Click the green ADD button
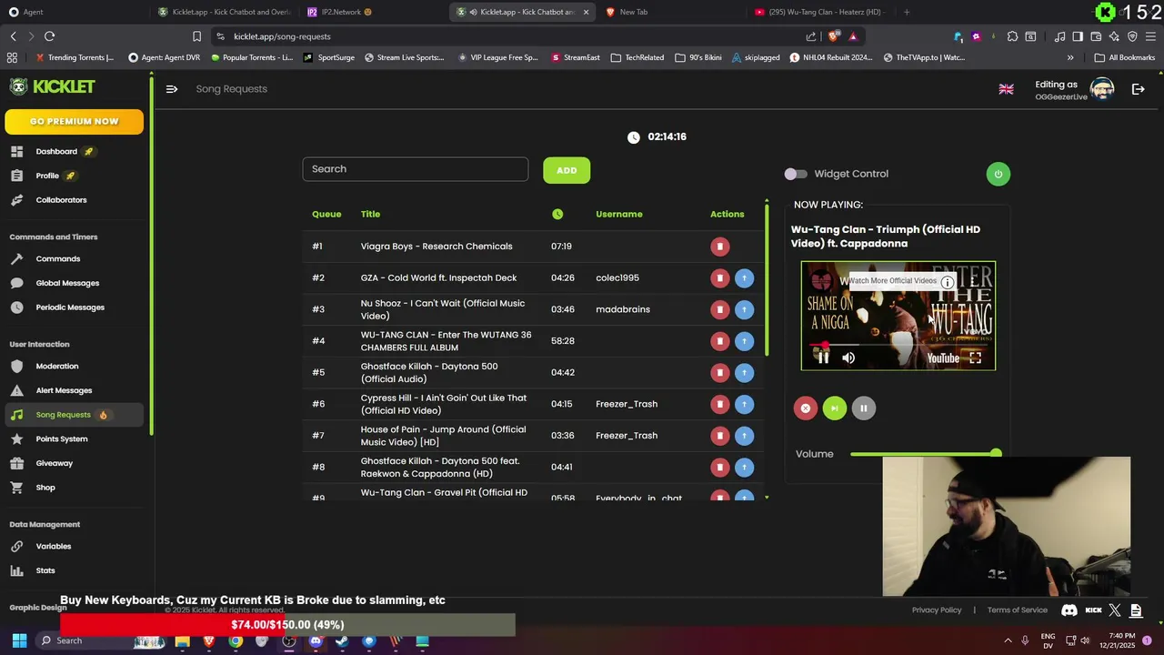This screenshot has height=655, width=1164. [567, 170]
